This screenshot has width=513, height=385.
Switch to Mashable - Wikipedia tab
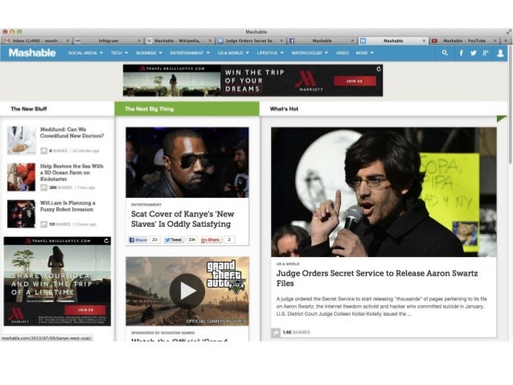[179, 41]
